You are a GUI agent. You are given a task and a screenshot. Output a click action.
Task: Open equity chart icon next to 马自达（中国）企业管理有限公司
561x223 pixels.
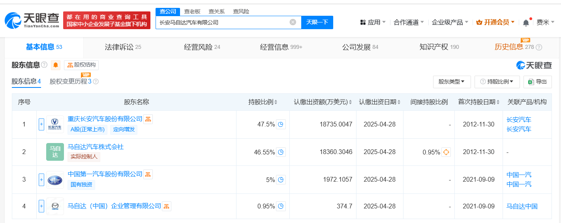[167, 206]
